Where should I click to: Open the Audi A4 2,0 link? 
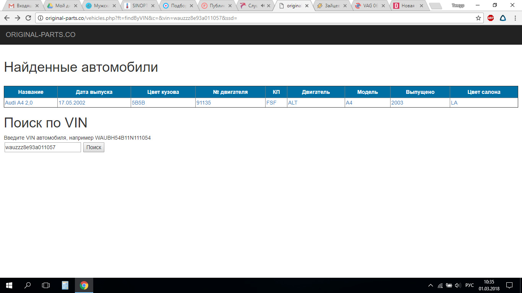[19, 103]
